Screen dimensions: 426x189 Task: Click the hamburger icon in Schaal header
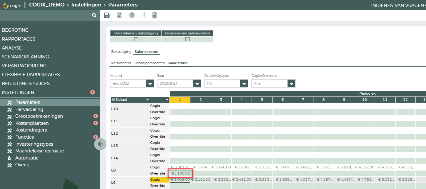click(x=113, y=99)
